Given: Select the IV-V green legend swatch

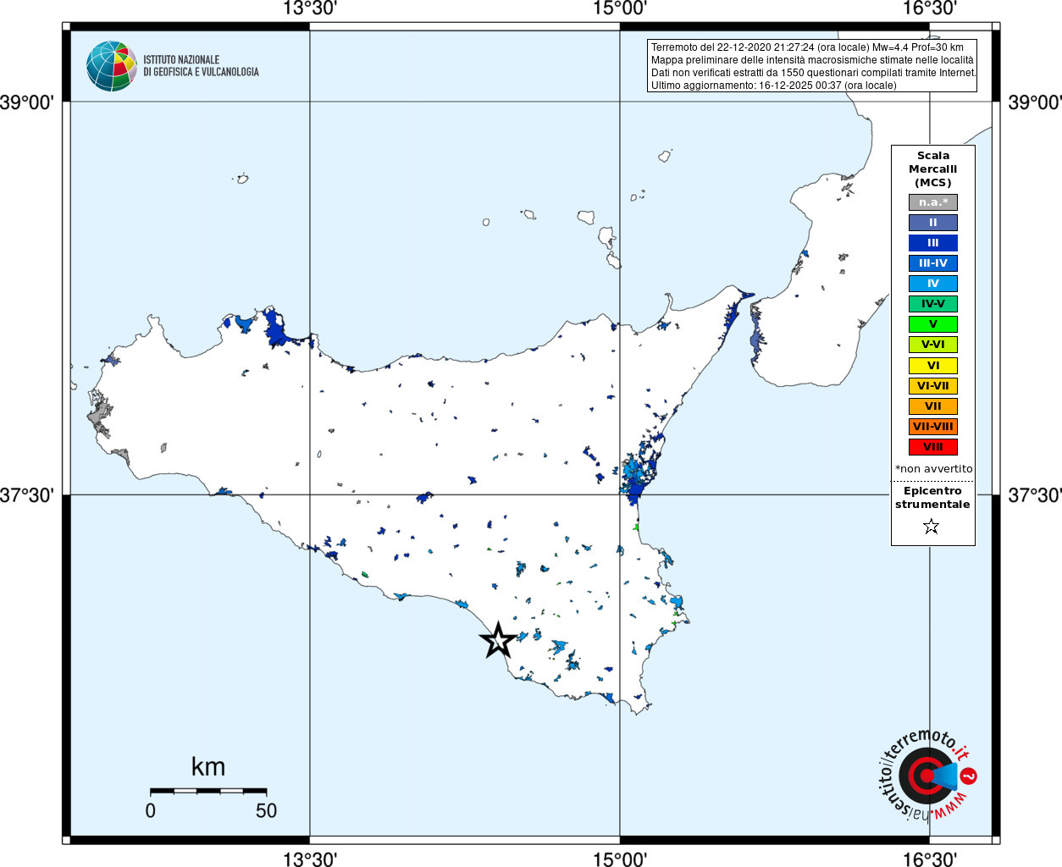Looking at the screenshot, I should (933, 304).
